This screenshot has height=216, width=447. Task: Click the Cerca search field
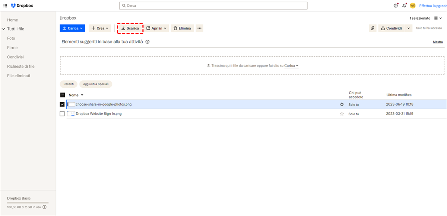click(x=213, y=6)
